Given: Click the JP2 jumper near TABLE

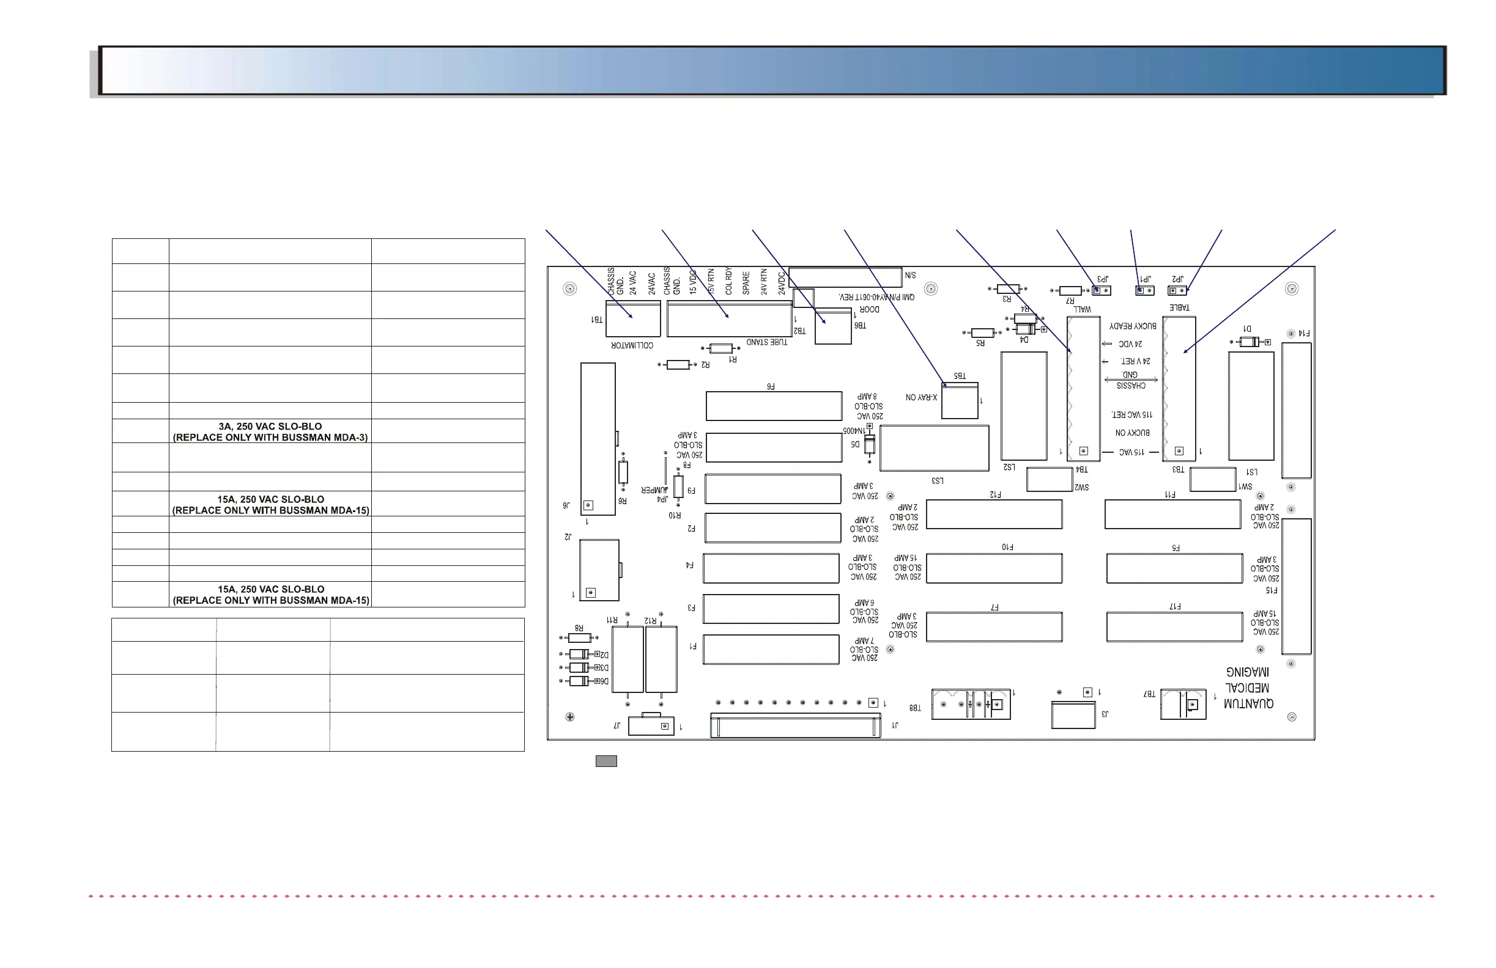Looking at the screenshot, I should click(1177, 290).
